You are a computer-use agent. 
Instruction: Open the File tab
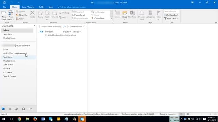tap(4, 7)
